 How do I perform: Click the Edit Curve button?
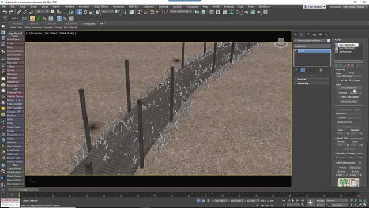pyautogui.click(x=355, y=168)
